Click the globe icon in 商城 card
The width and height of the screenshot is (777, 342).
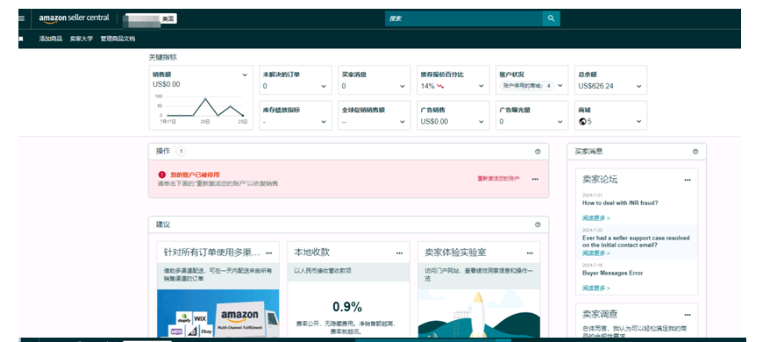tap(582, 121)
